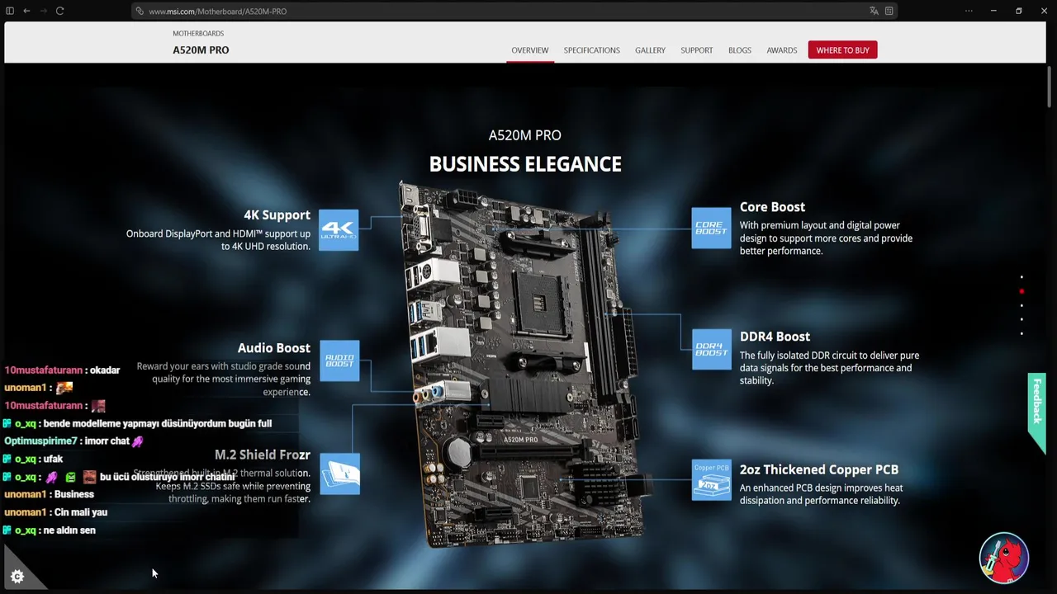The height and width of the screenshot is (594, 1057).
Task: Click the browser sidebar toggle icon
Action: pos(10,11)
